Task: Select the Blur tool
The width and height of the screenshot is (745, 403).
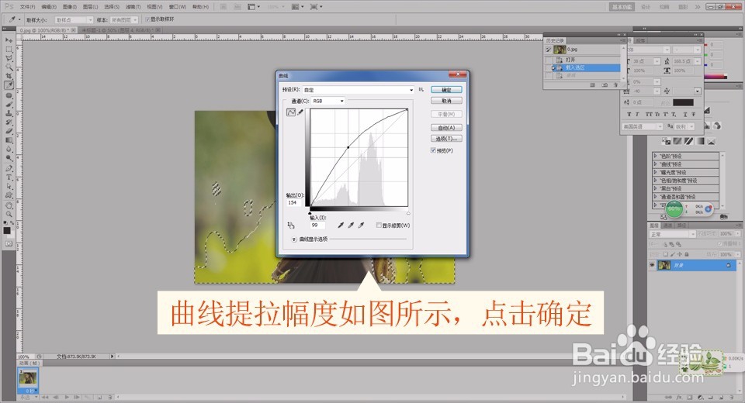Action: tap(9, 149)
